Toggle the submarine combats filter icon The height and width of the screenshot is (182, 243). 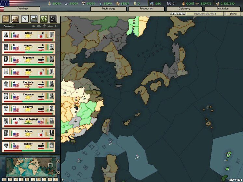(x=56, y=26)
